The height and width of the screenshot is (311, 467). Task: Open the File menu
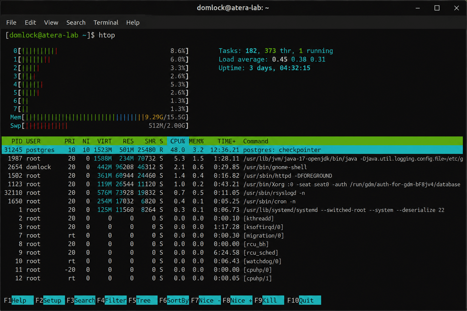[11, 22]
